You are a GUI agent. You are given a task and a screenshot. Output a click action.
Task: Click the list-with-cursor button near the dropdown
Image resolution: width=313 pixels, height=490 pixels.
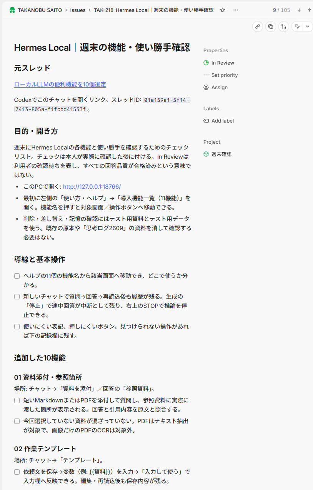pos(297,27)
